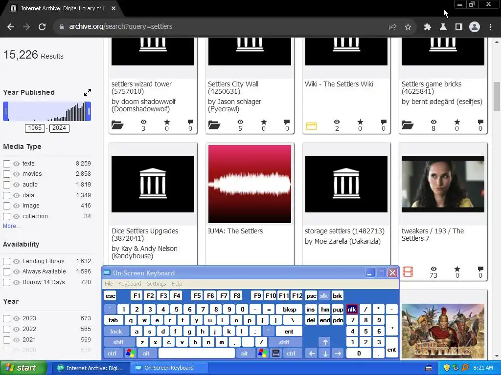Image resolution: width=501 pixels, height=375 pixels.
Task: Go back in browser history
Action: pyautogui.click(x=11, y=27)
